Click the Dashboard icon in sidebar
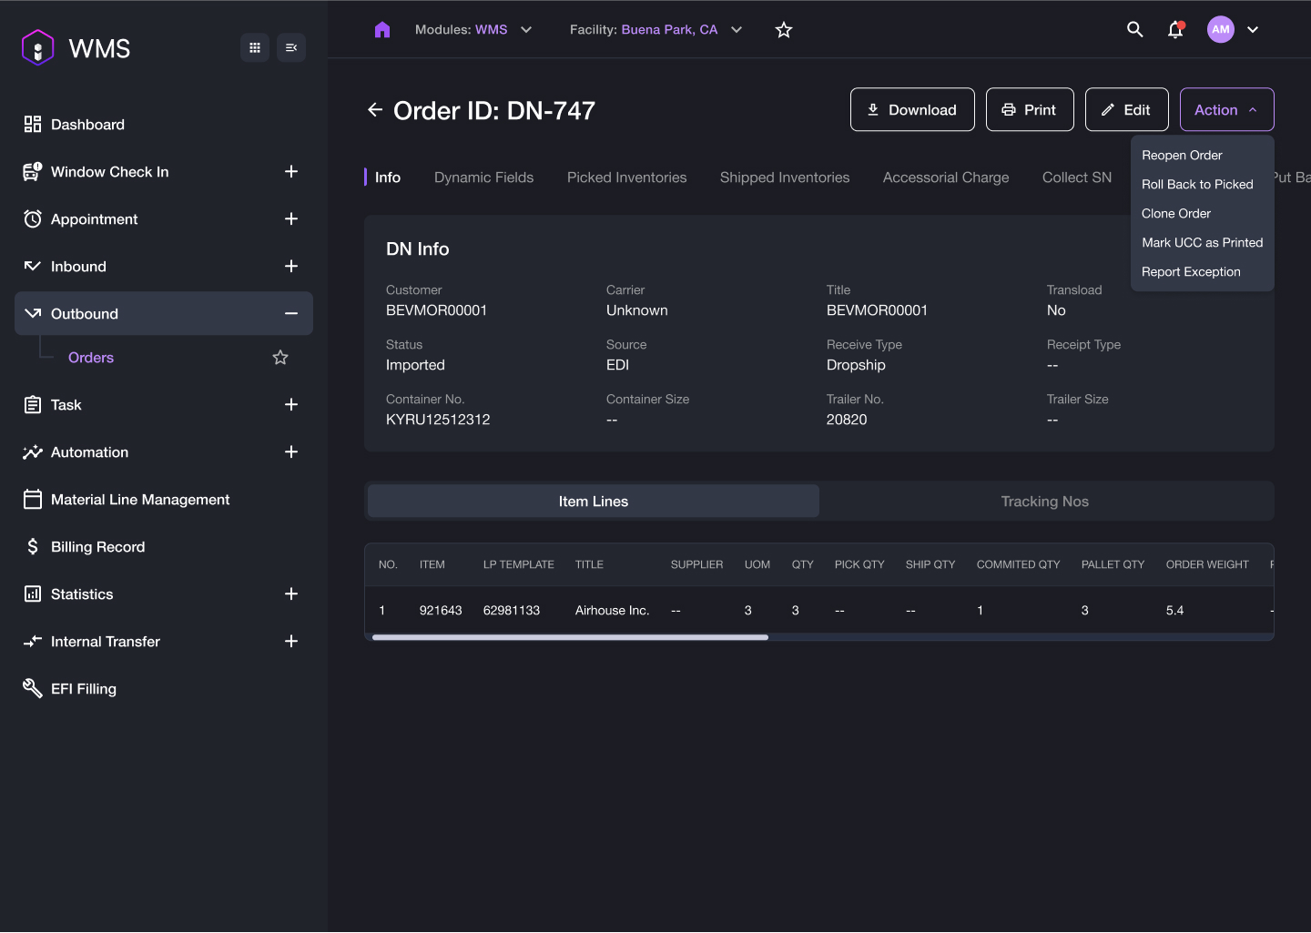 tap(33, 124)
